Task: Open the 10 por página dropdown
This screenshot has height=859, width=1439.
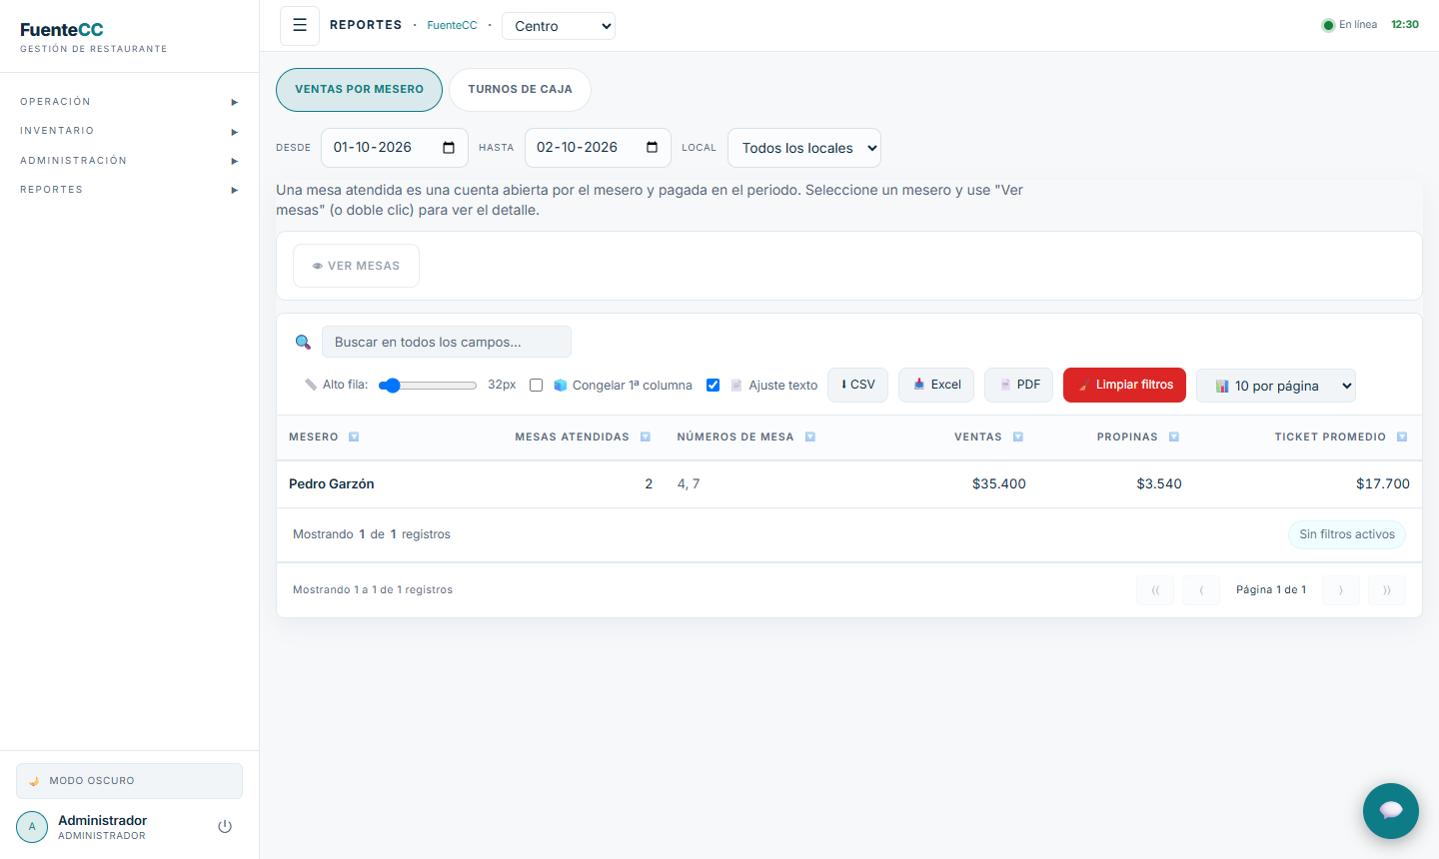Action: click(x=1276, y=386)
